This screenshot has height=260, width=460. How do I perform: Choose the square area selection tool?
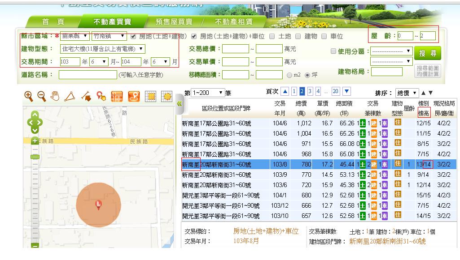150,96
